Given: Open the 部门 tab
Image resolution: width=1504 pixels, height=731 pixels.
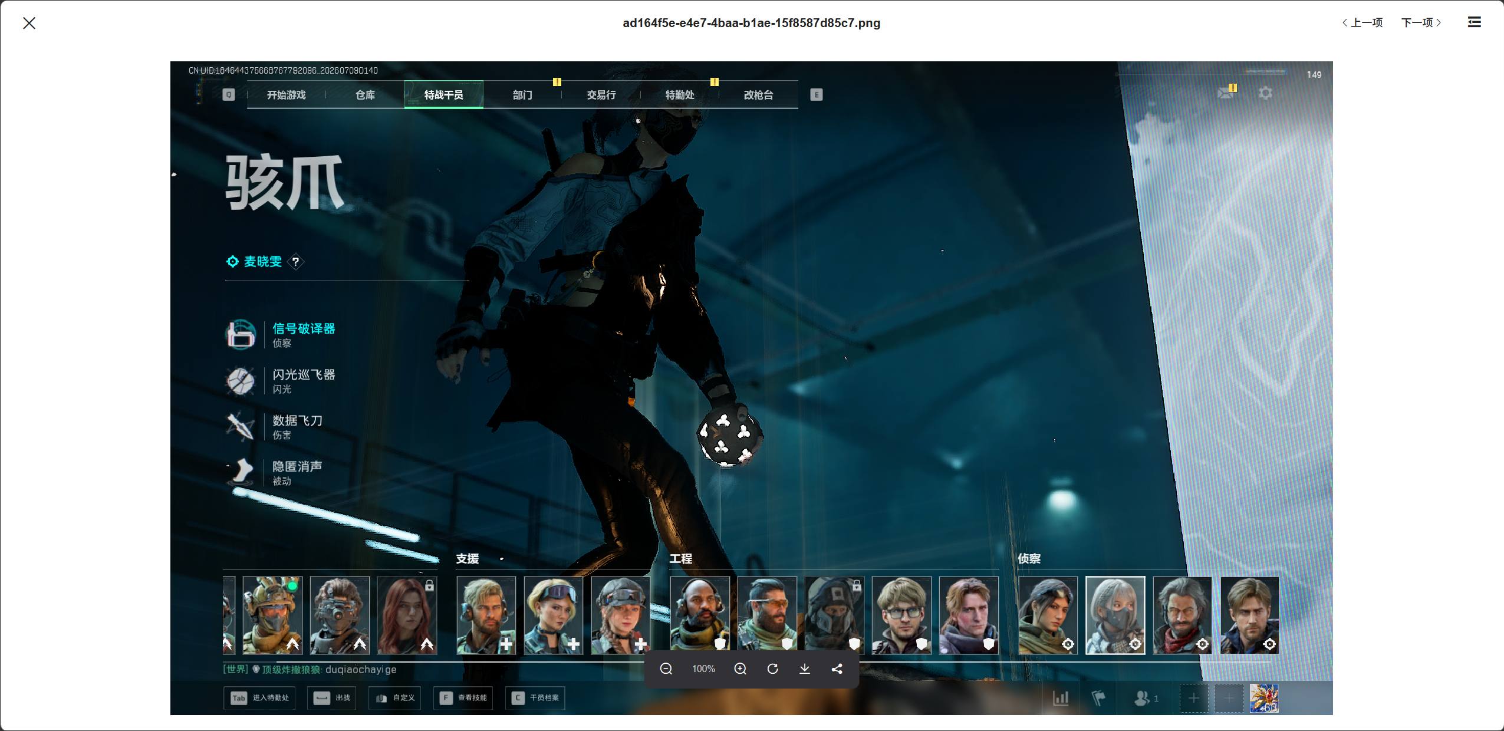Looking at the screenshot, I should click(x=522, y=95).
